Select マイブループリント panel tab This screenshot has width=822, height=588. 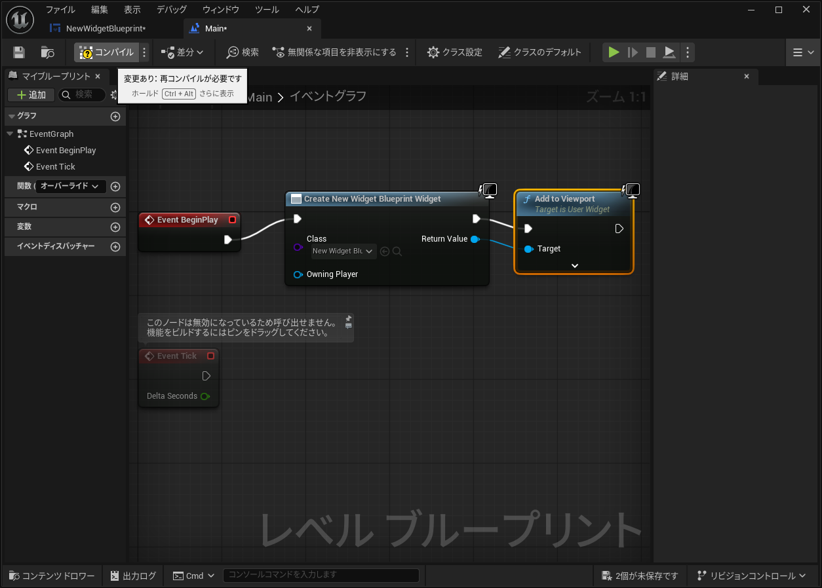pyautogui.click(x=56, y=77)
